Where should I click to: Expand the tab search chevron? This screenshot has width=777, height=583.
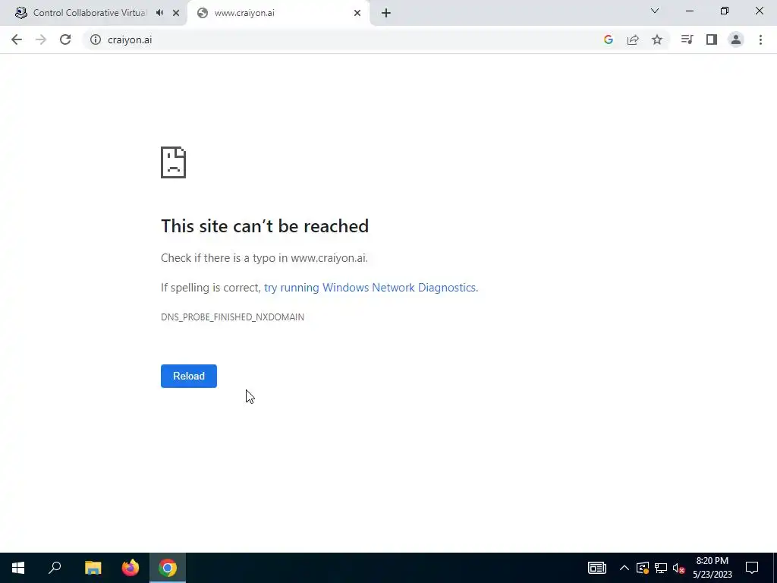click(655, 11)
